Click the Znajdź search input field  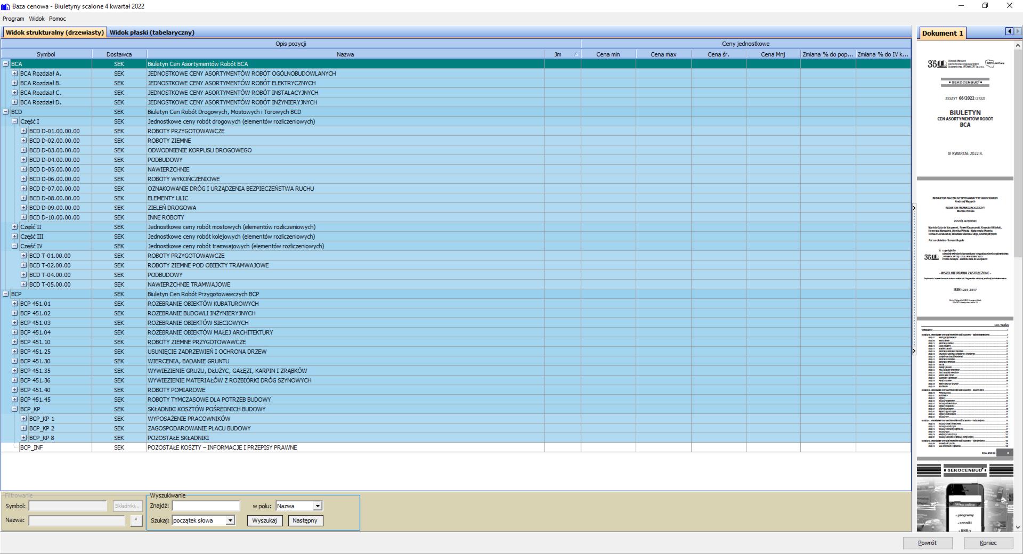(206, 506)
